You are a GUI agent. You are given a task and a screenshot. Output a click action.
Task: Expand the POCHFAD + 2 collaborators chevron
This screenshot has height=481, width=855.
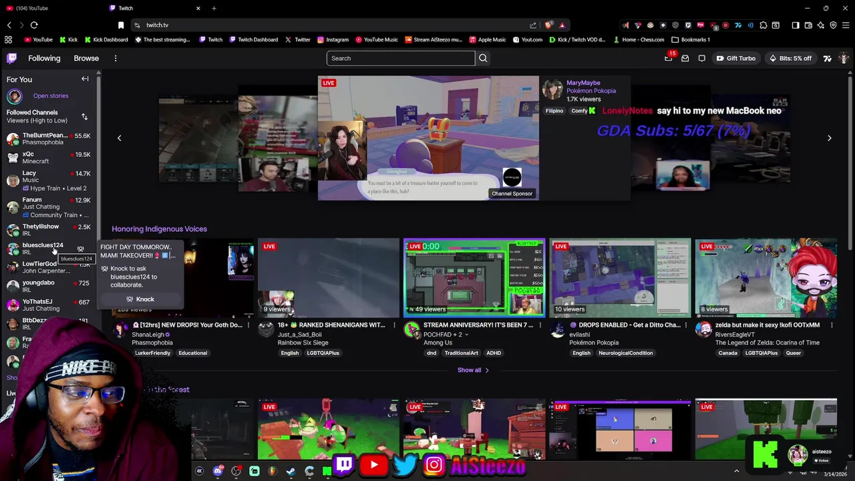pos(466,334)
